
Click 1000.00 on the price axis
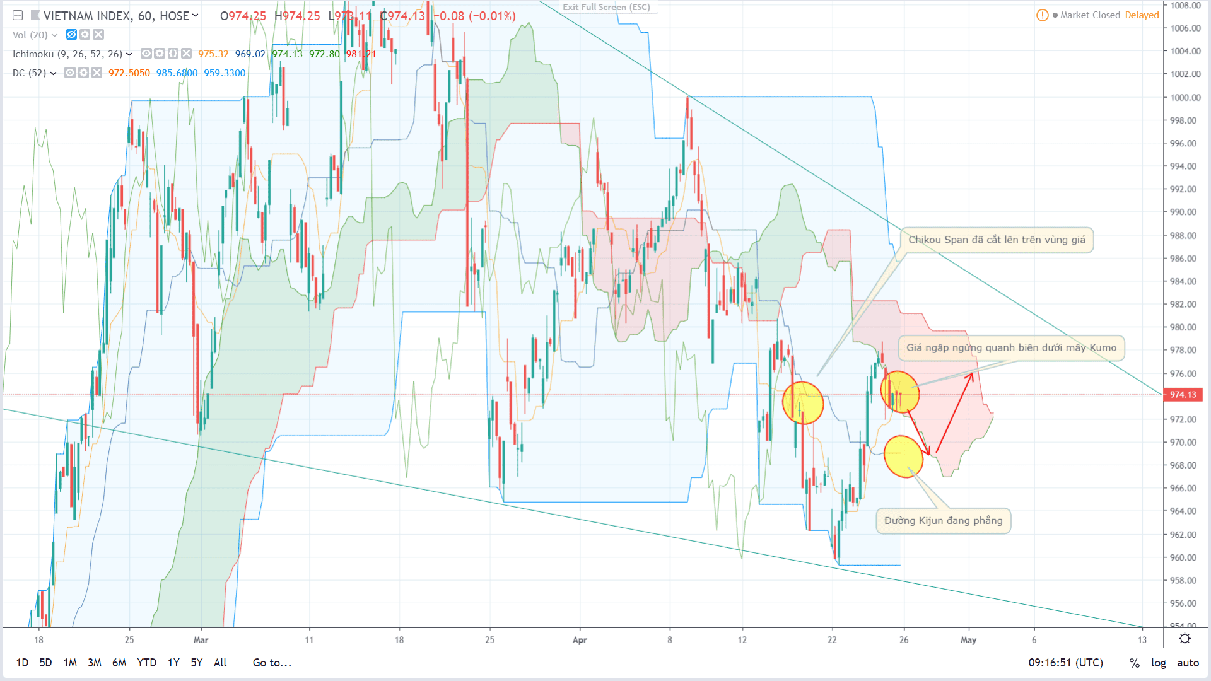coord(1185,97)
